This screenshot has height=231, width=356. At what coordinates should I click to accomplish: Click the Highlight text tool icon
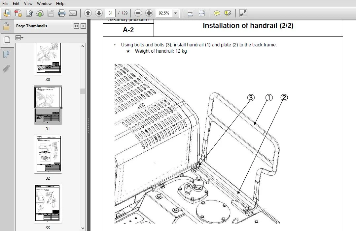tap(228, 13)
